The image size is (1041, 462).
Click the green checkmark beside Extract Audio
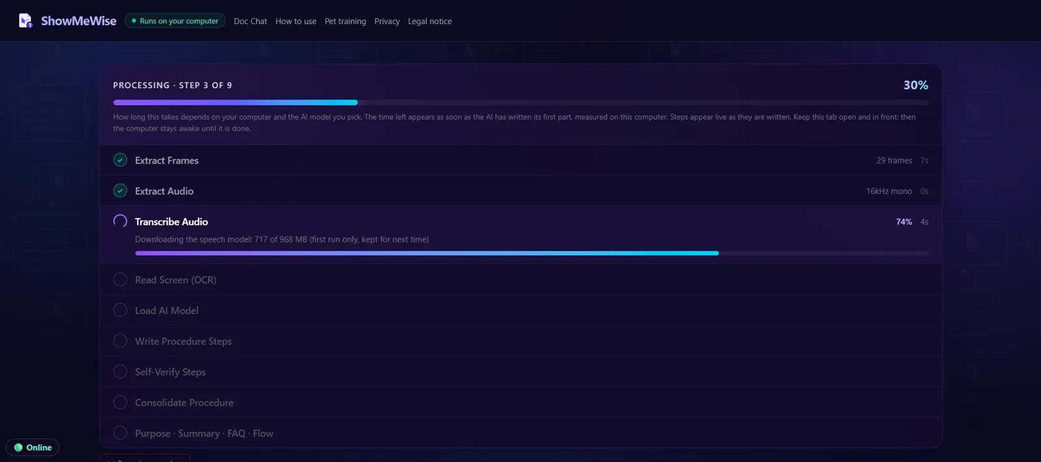tap(120, 191)
